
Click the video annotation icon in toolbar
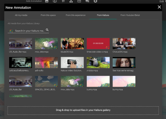[55, 1]
